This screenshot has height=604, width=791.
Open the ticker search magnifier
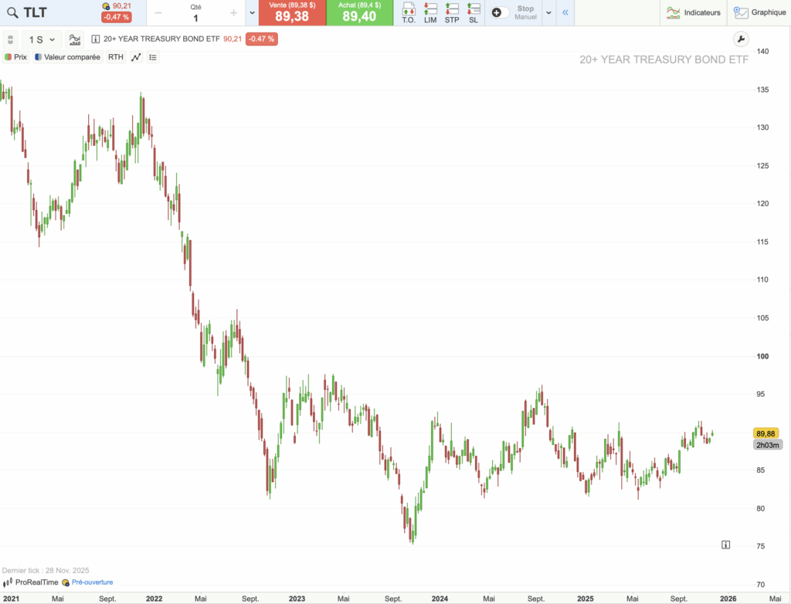13,12
